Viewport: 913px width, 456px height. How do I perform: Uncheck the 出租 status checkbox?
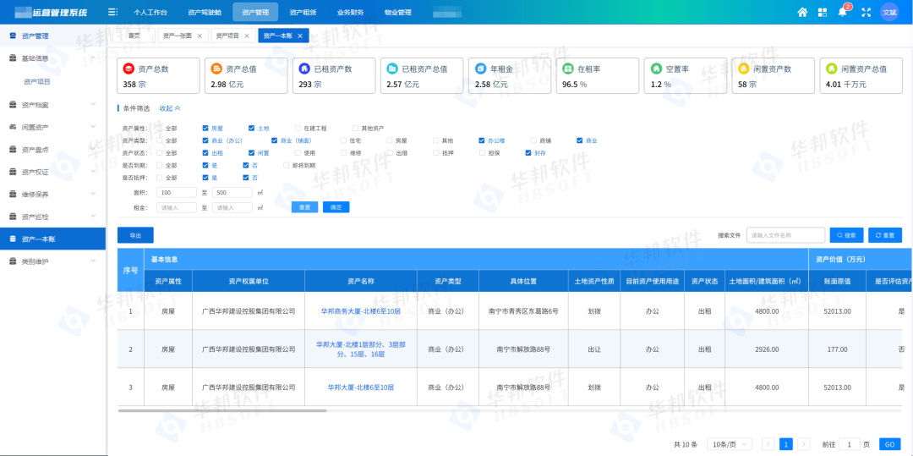205,152
